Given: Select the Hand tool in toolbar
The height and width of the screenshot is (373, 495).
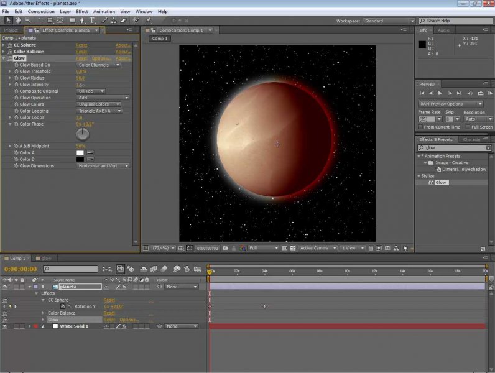Looking at the screenshot, I should 19,21.
